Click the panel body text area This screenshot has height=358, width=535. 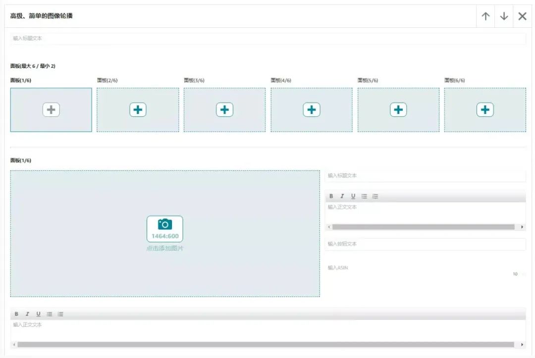[x=426, y=213]
